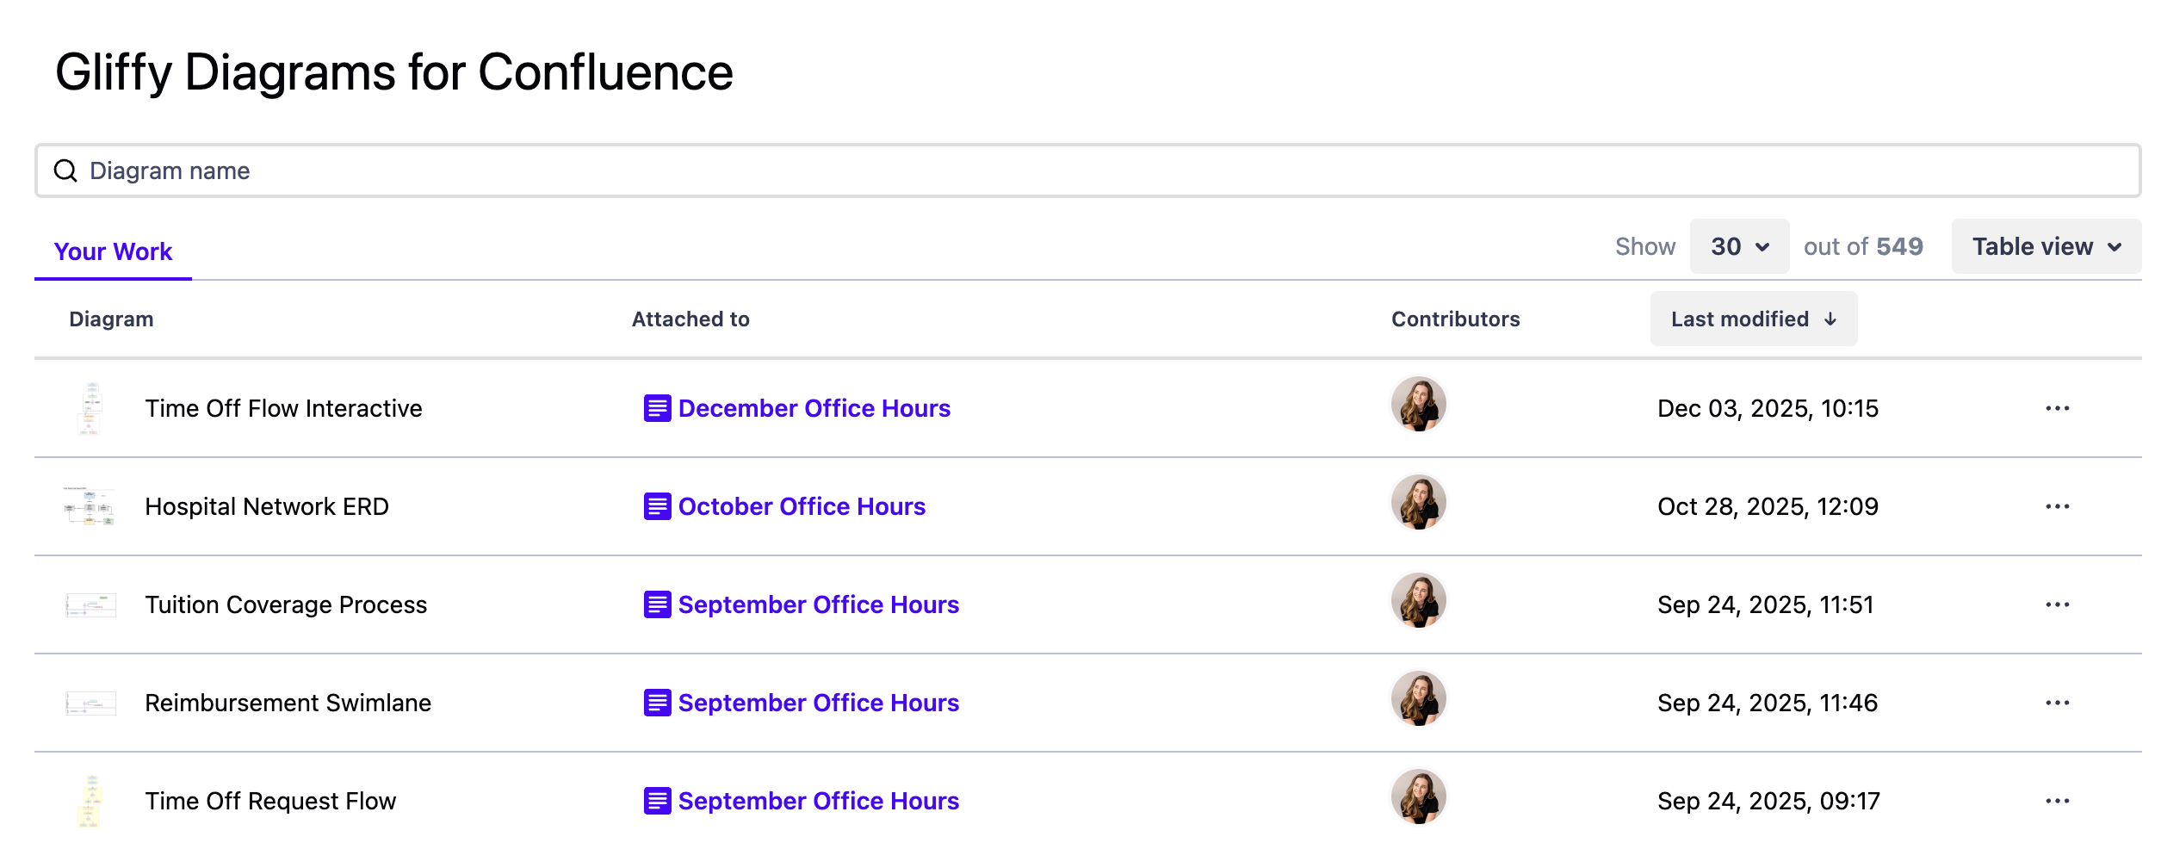
Task: Open the September Office Hours page link
Action: pyautogui.click(x=818, y=604)
